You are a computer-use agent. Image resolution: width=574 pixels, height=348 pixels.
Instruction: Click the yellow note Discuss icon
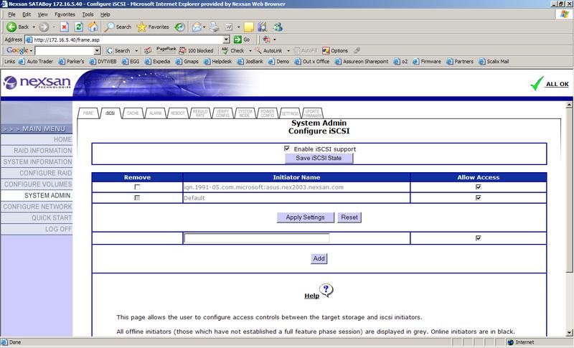tap(249, 27)
